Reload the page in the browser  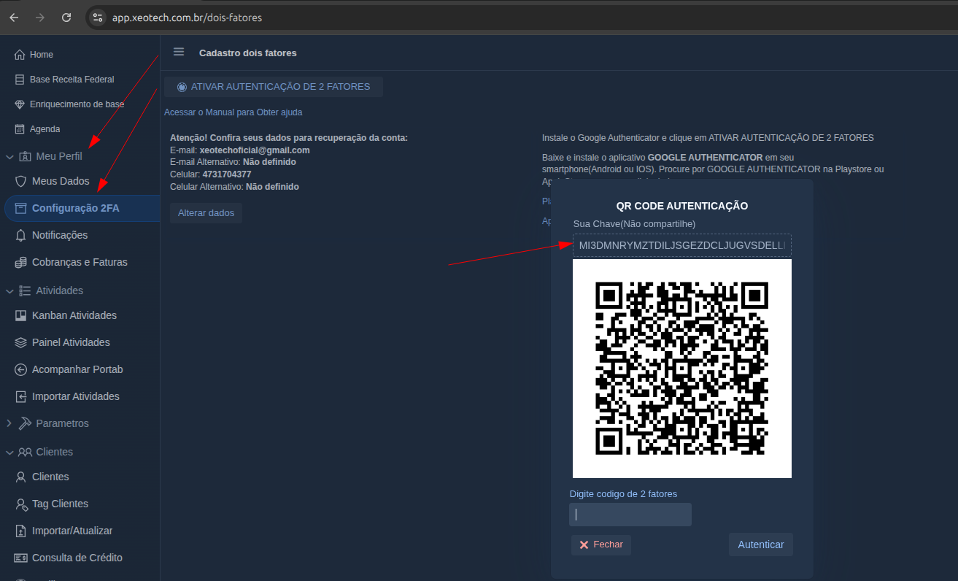tap(66, 18)
